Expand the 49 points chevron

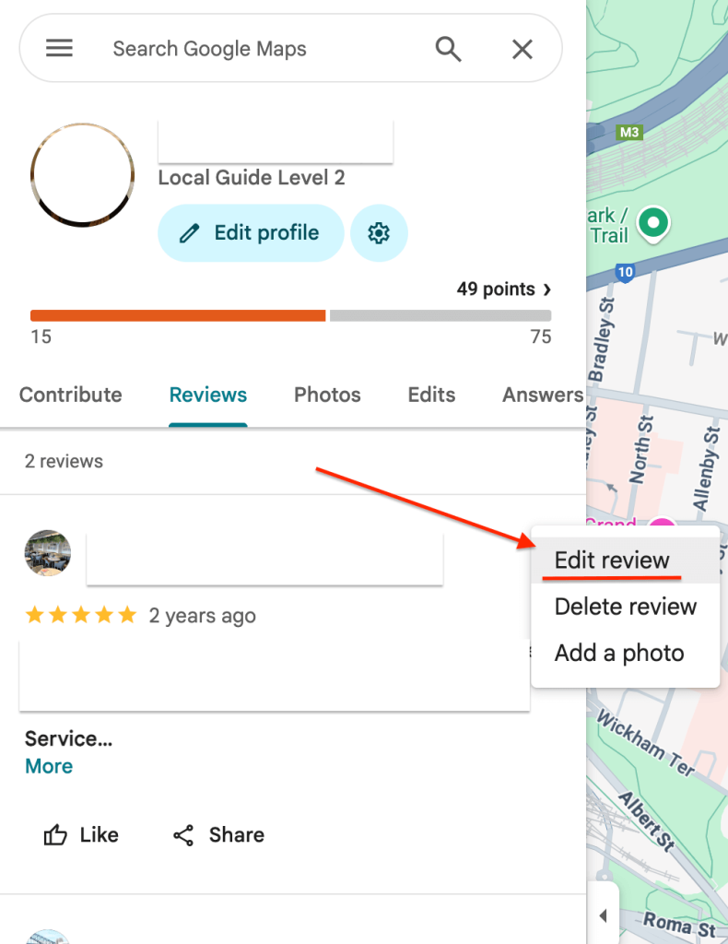point(546,289)
